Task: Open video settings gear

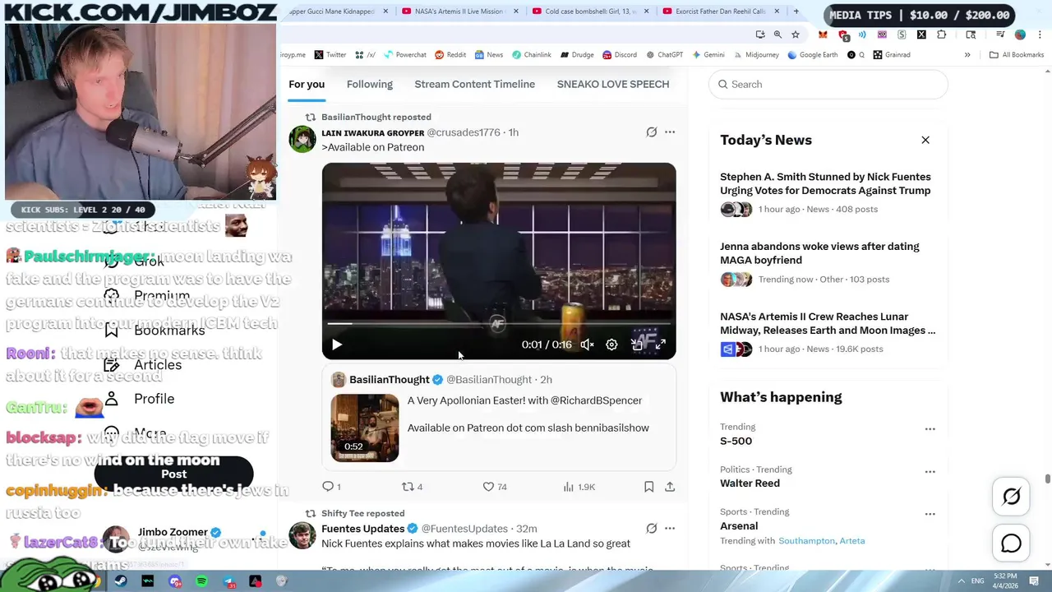Action: [x=611, y=345]
